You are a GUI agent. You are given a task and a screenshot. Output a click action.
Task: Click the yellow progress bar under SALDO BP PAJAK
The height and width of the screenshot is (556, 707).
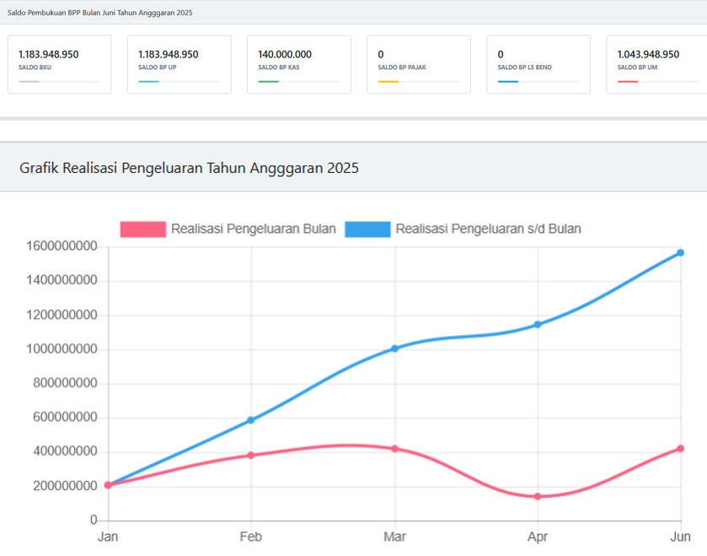coord(388,82)
